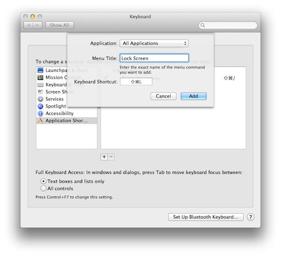Open the Application dropdown set to All Applications
This screenshot has height=256, width=281.
[154, 43]
